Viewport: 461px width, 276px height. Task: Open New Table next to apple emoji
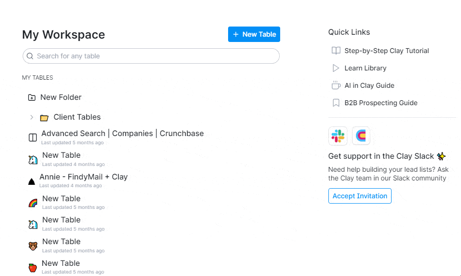tap(61, 263)
